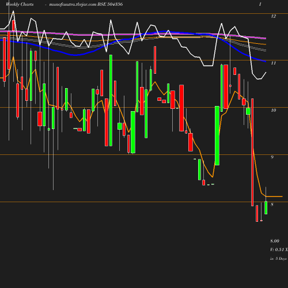This screenshot has height=288, width=288.
Task: Click the price axis label 11
Action: 274,63
